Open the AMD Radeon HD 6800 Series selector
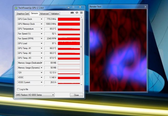 pos(35,95)
